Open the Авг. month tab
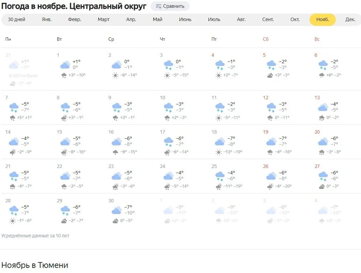 (x=241, y=19)
